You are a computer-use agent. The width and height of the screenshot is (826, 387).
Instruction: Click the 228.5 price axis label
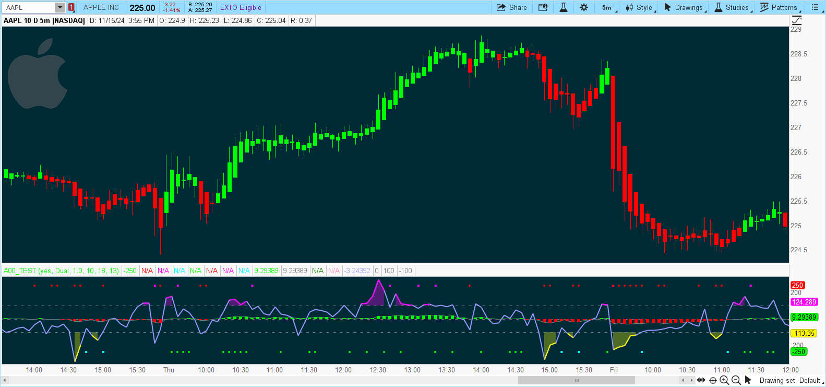coord(798,54)
